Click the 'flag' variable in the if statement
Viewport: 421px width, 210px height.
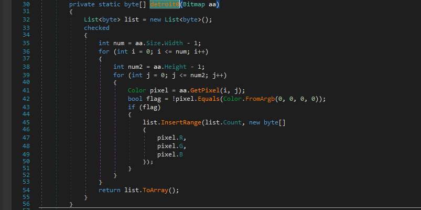tap(150, 108)
